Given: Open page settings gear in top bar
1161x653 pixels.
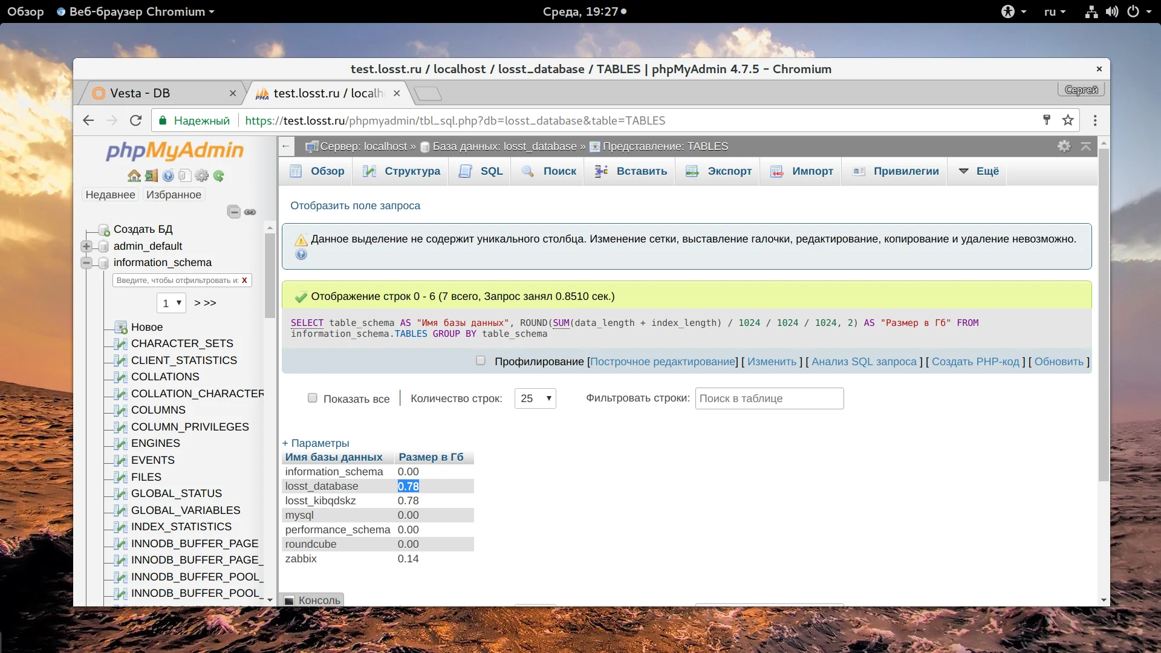Looking at the screenshot, I should pos(1064,146).
